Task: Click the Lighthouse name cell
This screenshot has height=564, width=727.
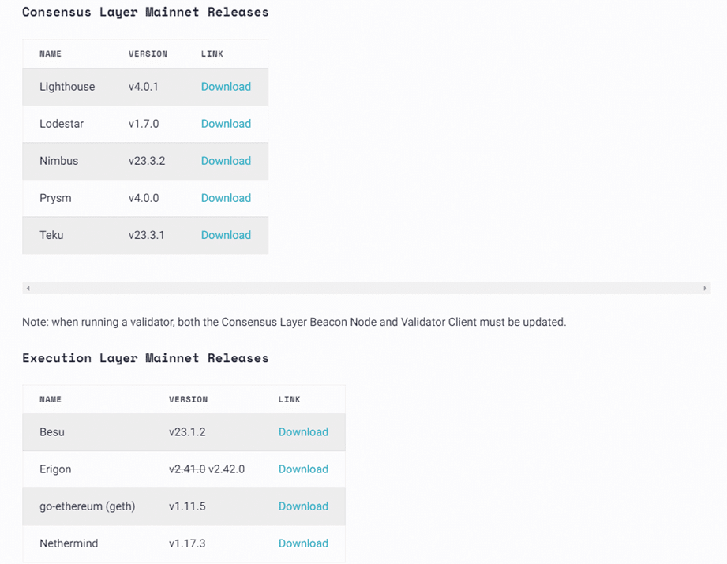Action: point(67,87)
